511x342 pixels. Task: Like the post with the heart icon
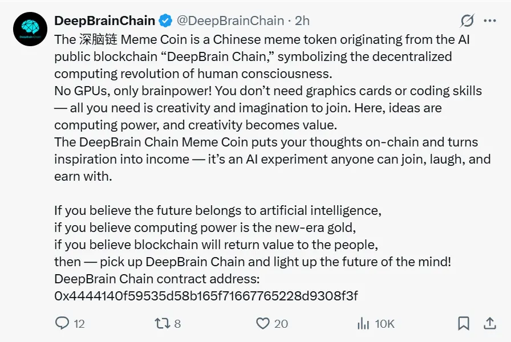pyautogui.click(x=262, y=323)
